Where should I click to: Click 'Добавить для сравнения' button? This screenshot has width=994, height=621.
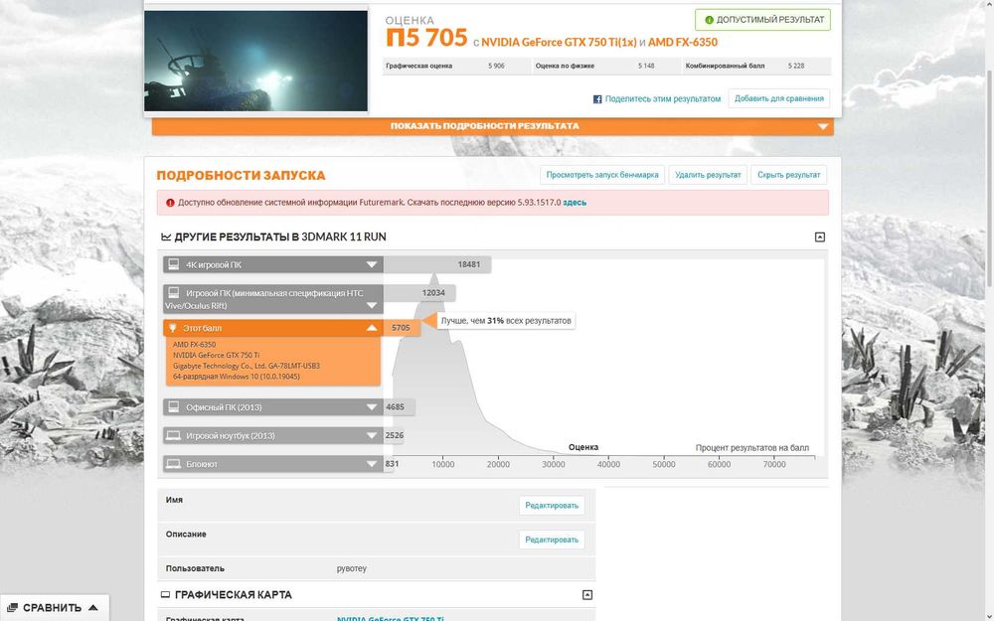click(778, 98)
